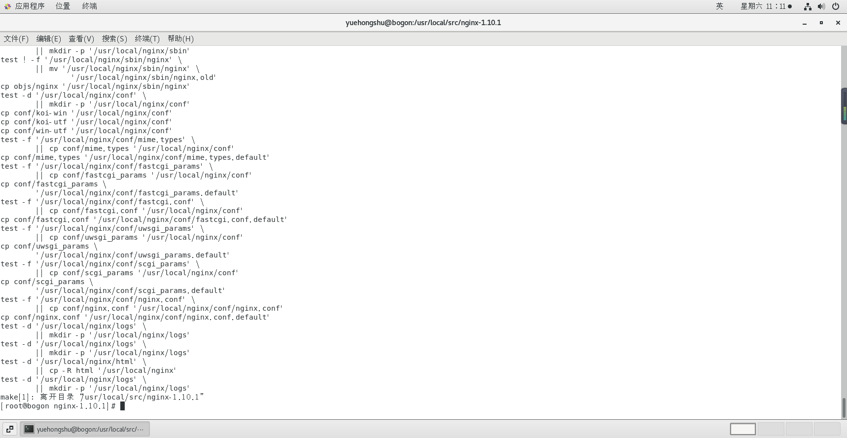Click the network connection icon

(x=808, y=6)
